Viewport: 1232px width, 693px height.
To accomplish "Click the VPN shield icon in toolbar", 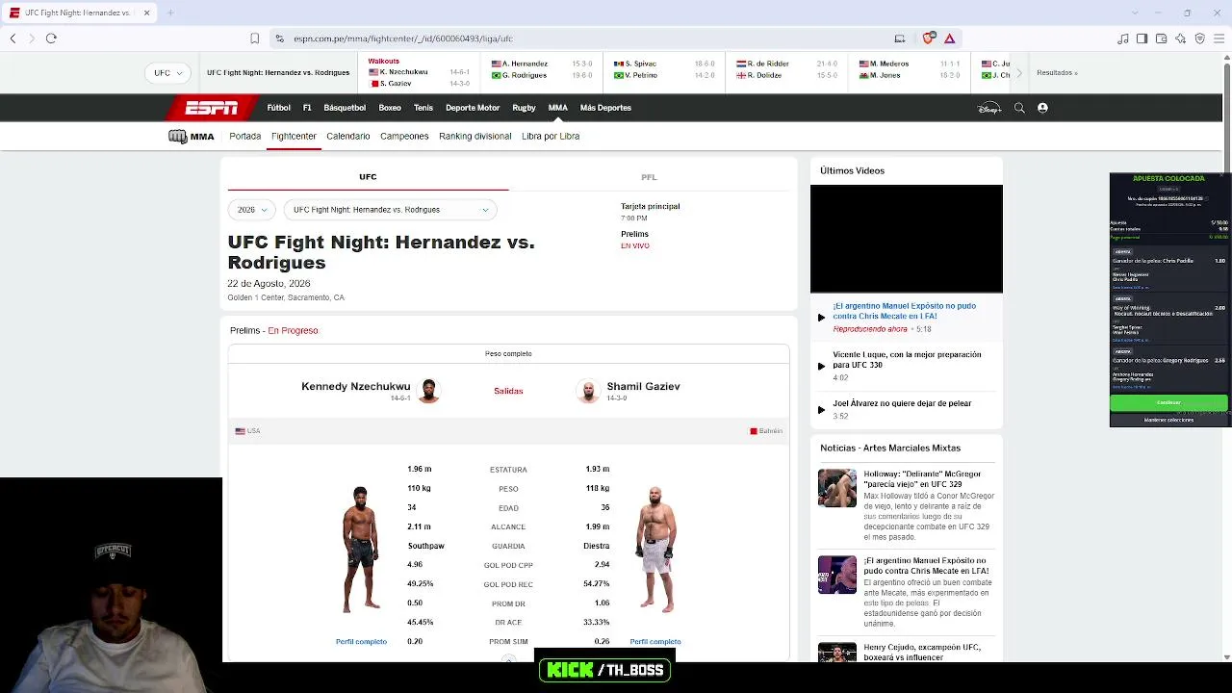I will tap(1199, 38).
